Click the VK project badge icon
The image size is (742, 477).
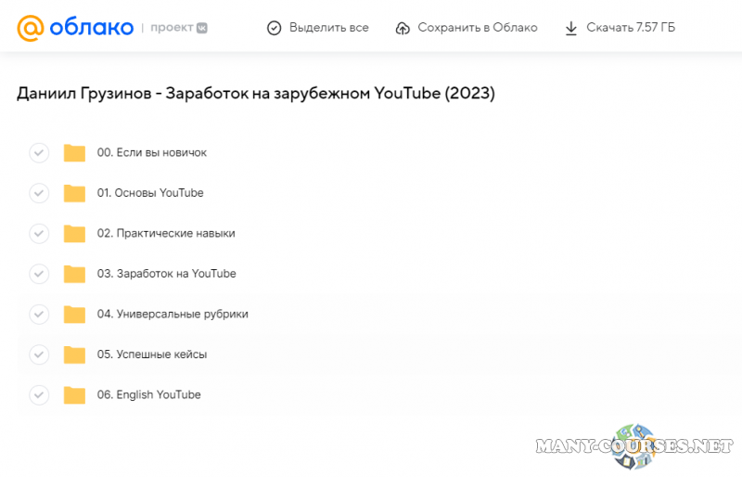tap(201, 28)
